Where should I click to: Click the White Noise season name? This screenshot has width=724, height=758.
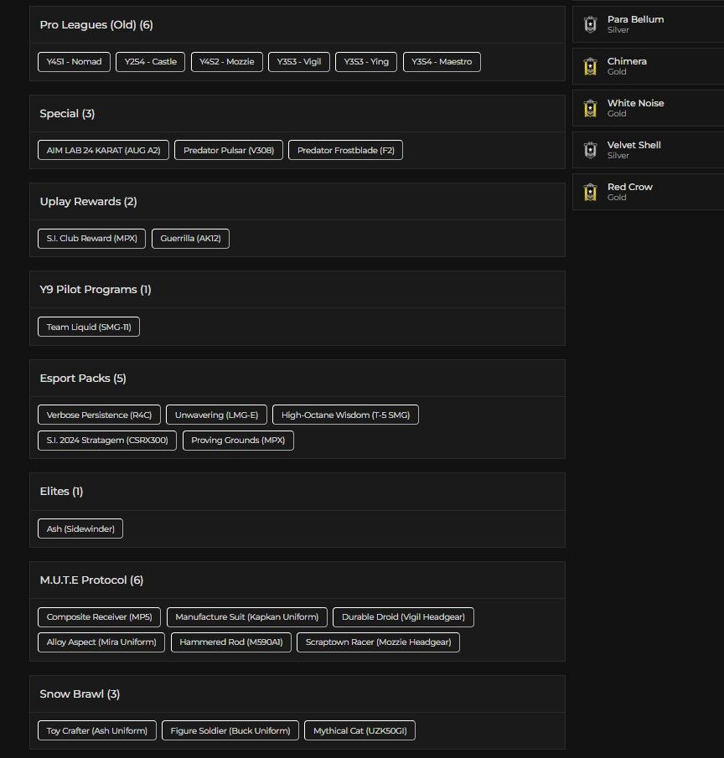(635, 103)
